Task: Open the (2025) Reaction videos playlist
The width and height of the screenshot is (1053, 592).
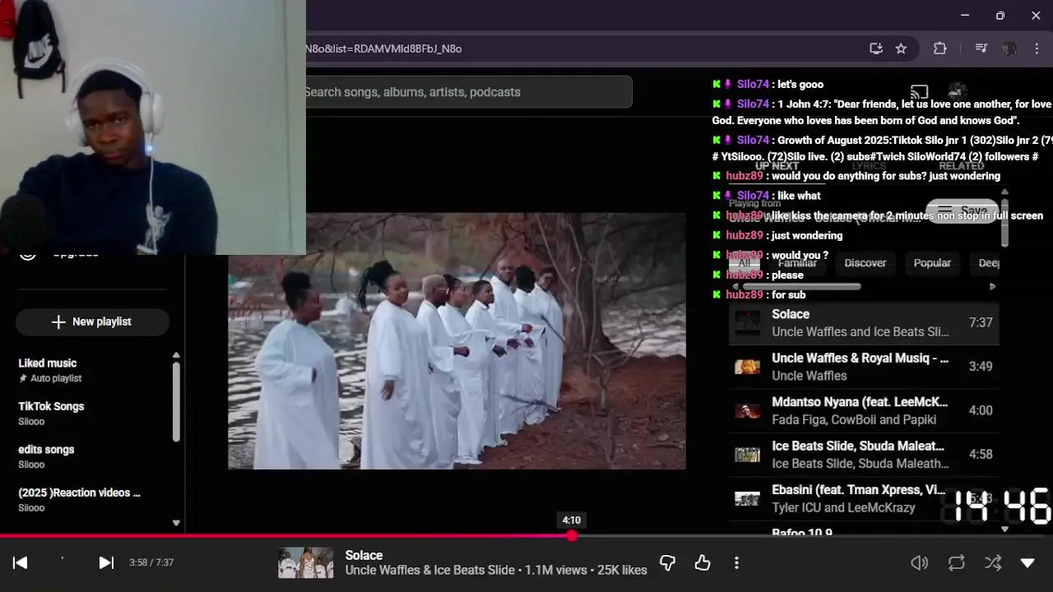Action: tap(80, 499)
